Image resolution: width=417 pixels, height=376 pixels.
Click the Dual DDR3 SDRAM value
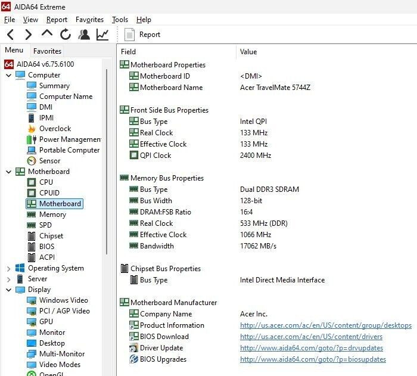pyautogui.click(x=269, y=189)
